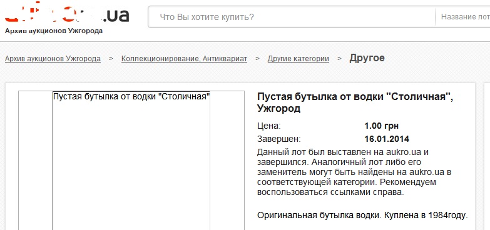Open the "Столичная" bottle image placeholder
This screenshot has height=230, width=490.
pos(131,161)
